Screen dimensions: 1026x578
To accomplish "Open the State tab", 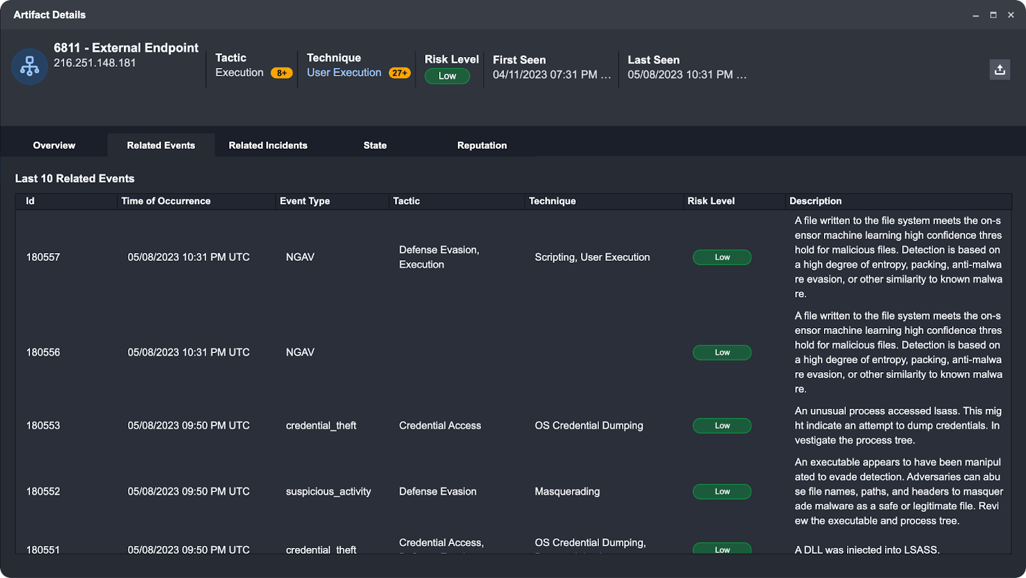I will click(x=375, y=145).
